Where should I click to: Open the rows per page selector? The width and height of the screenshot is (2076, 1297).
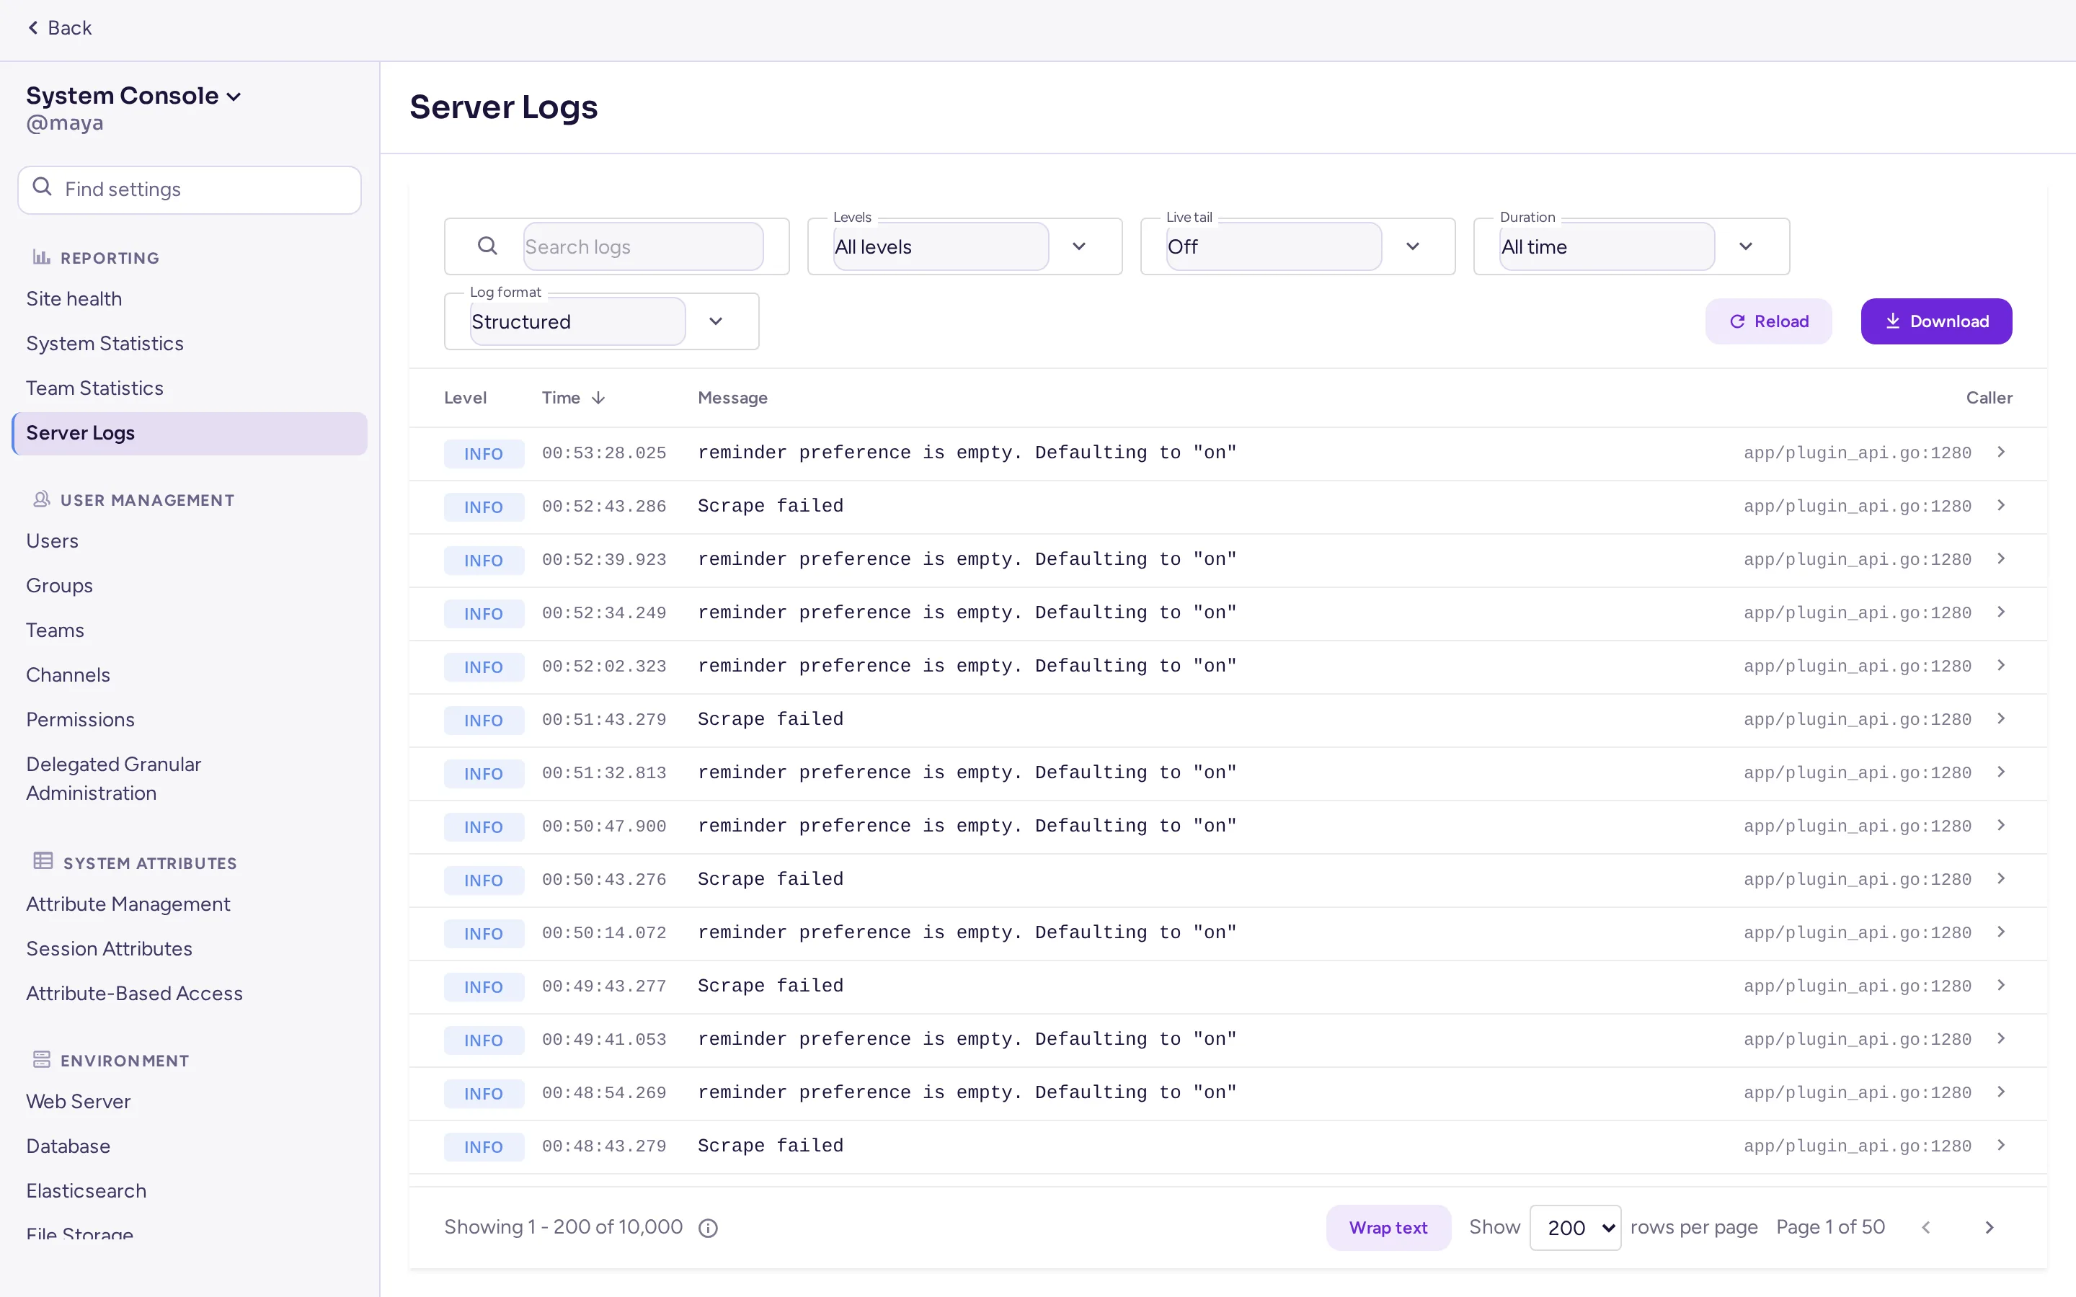coord(1575,1228)
